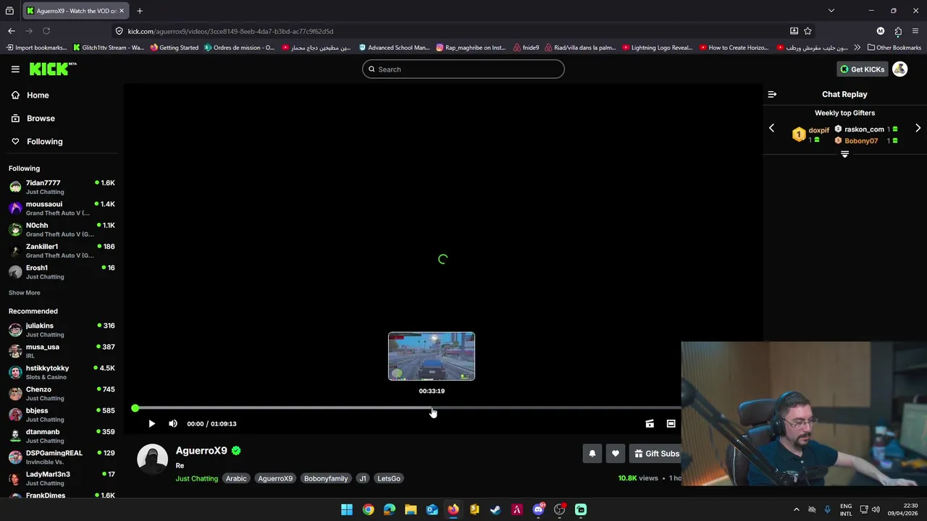
Task: Open the browser extensions icon
Action: 898,31
